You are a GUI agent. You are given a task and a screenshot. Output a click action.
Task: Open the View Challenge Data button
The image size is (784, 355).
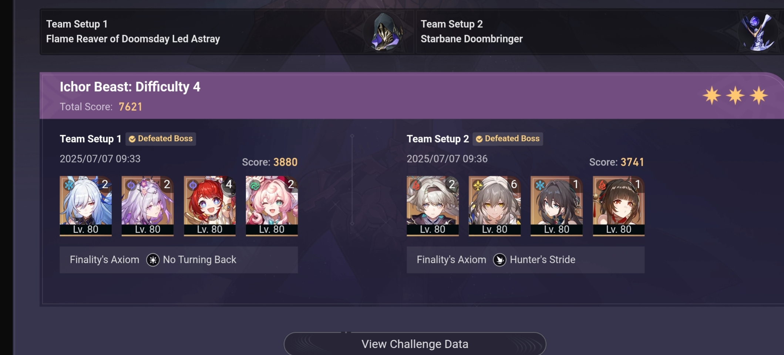coord(415,344)
